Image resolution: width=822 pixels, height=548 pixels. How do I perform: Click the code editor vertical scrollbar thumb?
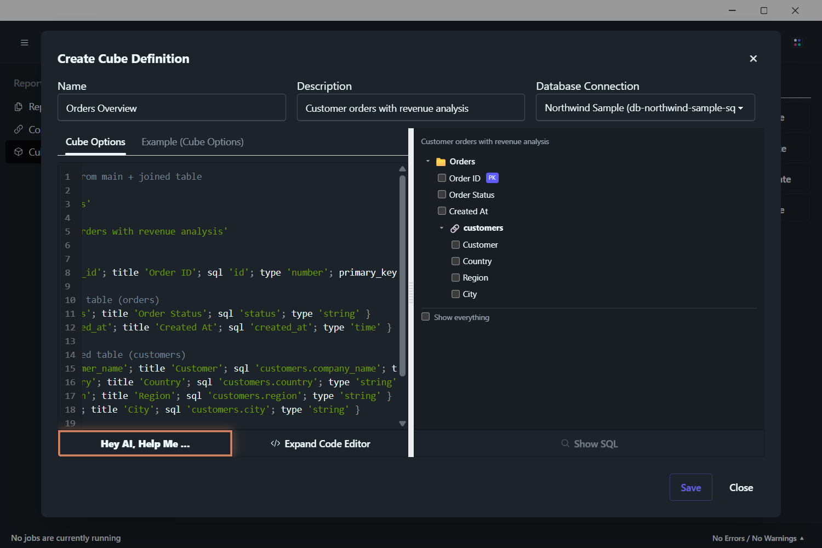tap(402, 276)
